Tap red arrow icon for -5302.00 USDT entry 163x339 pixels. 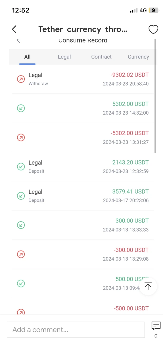coord(21,138)
